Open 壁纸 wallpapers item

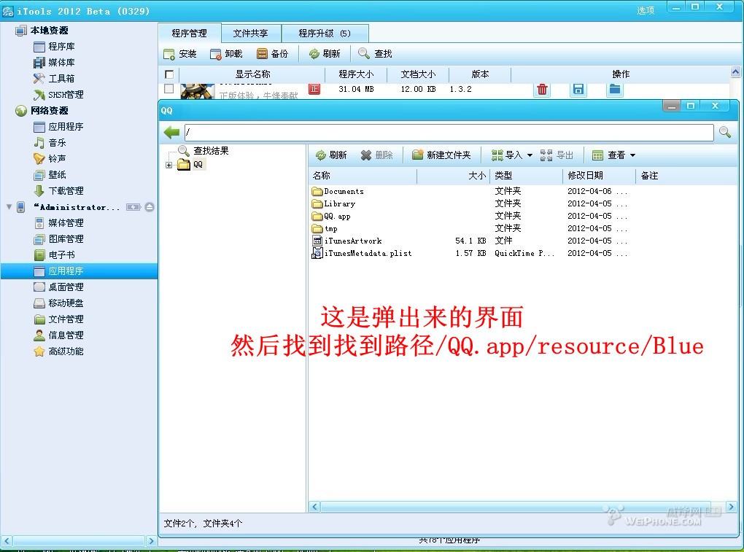[50, 175]
